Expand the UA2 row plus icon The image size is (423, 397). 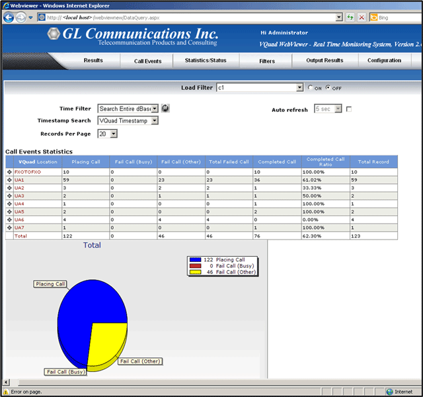9,188
